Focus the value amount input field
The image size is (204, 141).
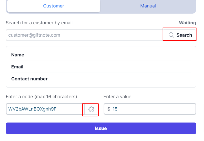coord(150,109)
